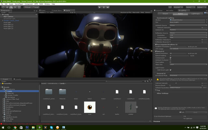Toggle the Fog checkbox
This screenshot has width=208, height=130.
tap(156, 90)
